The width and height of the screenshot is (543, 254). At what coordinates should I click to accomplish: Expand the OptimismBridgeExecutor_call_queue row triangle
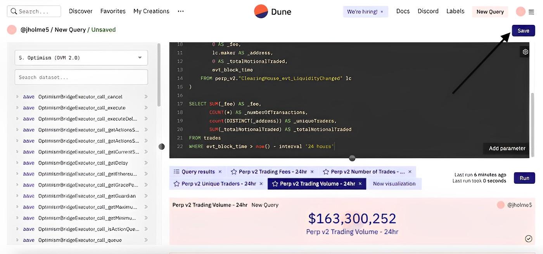[x=17, y=240]
